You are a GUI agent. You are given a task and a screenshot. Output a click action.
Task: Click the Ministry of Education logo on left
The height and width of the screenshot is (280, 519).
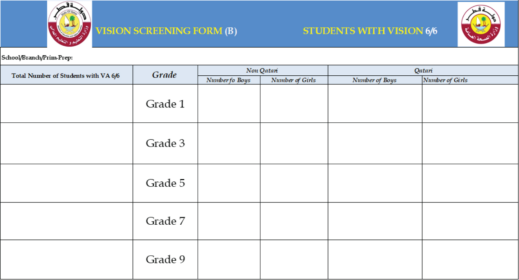click(70, 24)
